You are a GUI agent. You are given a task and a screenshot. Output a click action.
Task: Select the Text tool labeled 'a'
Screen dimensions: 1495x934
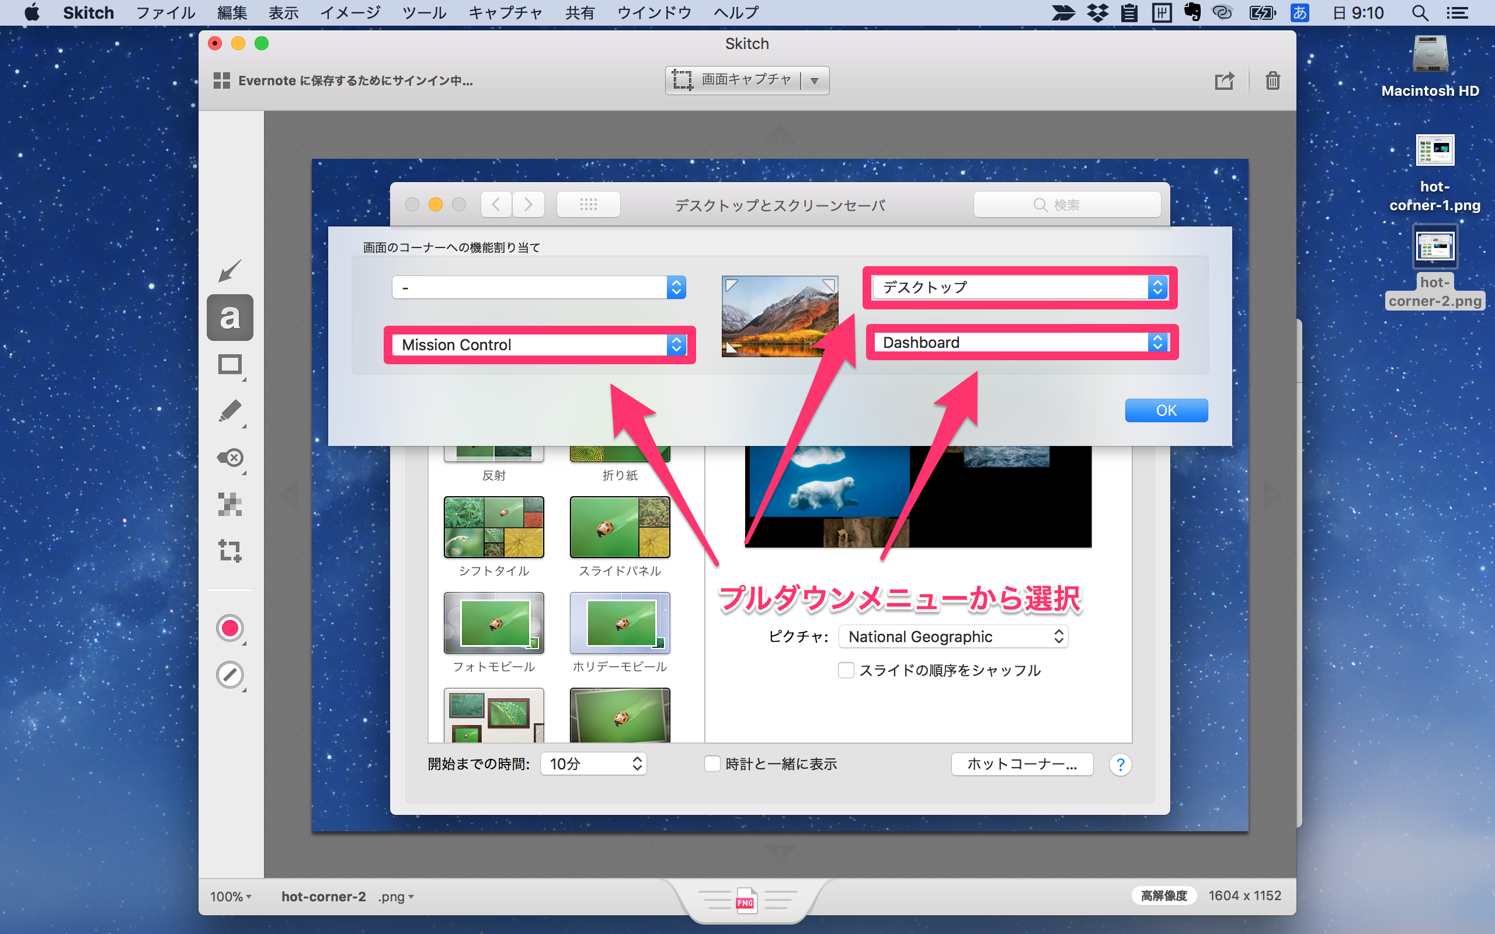pyautogui.click(x=230, y=318)
